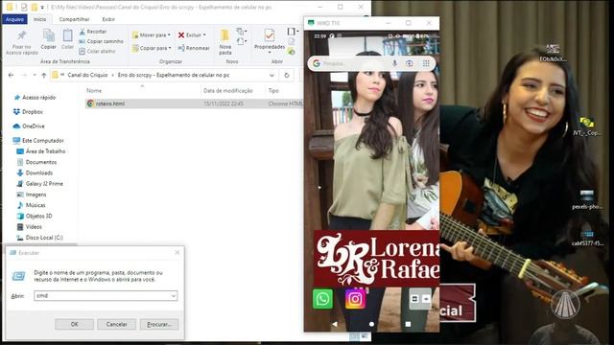Click Colar atalho option

(97, 51)
